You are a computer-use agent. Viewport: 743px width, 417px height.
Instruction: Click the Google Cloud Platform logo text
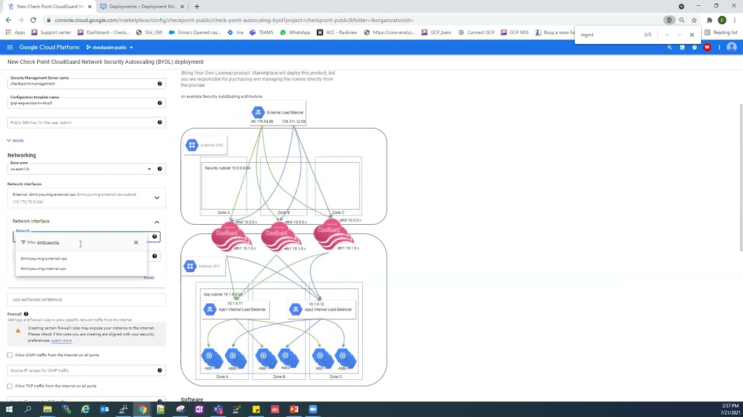[x=49, y=47]
